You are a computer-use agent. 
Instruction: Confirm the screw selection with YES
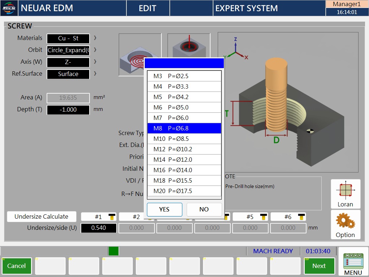[x=165, y=209]
